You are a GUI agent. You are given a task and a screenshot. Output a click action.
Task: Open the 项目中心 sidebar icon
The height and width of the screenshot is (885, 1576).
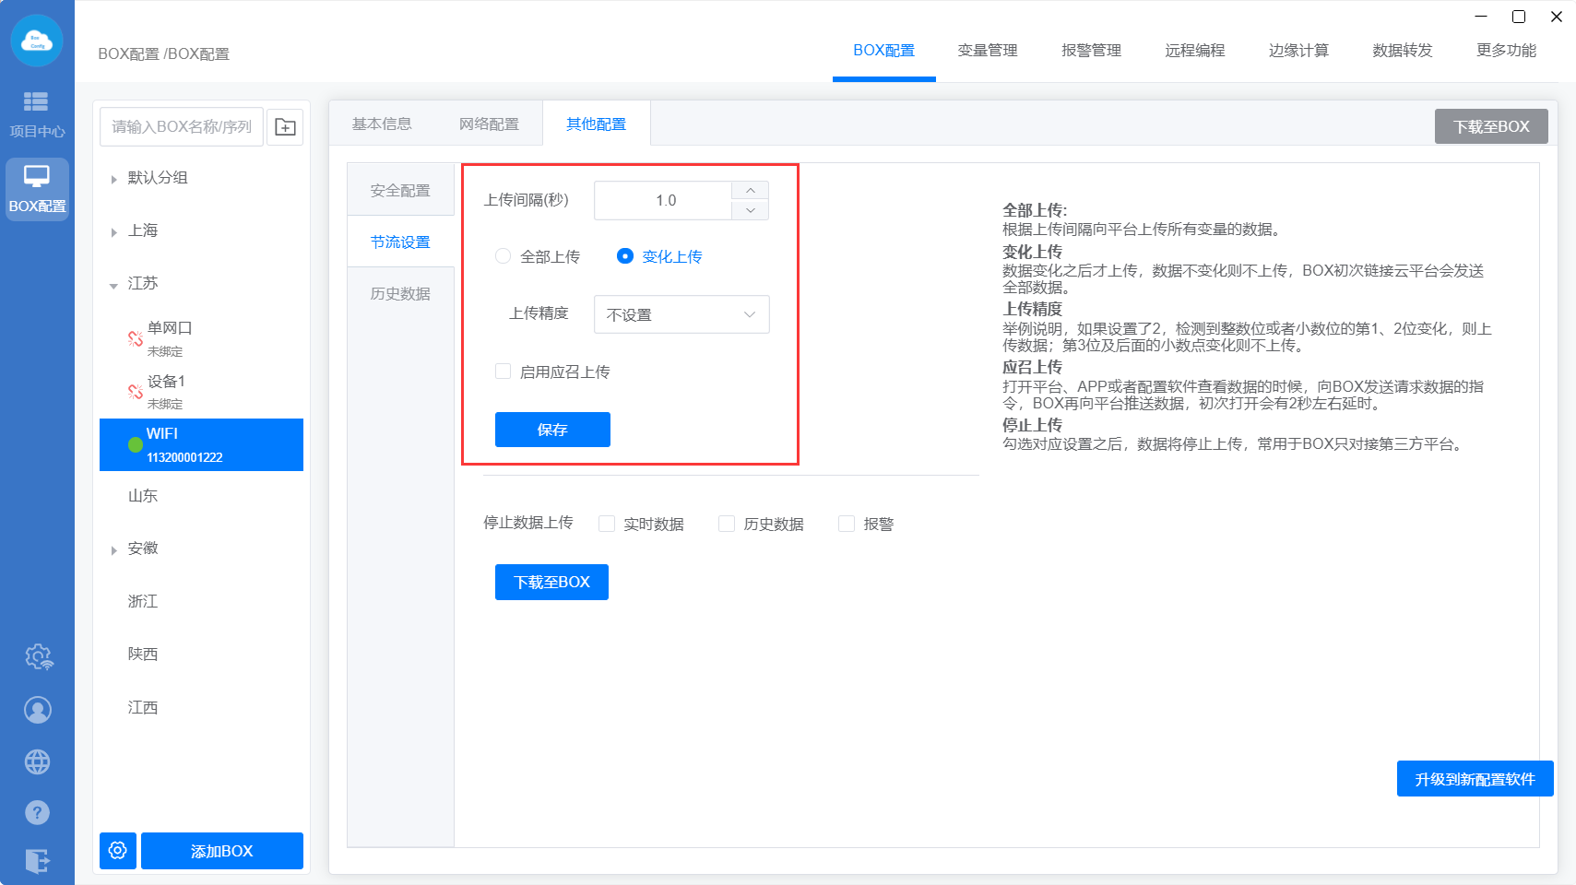click(x=37, y=112)
